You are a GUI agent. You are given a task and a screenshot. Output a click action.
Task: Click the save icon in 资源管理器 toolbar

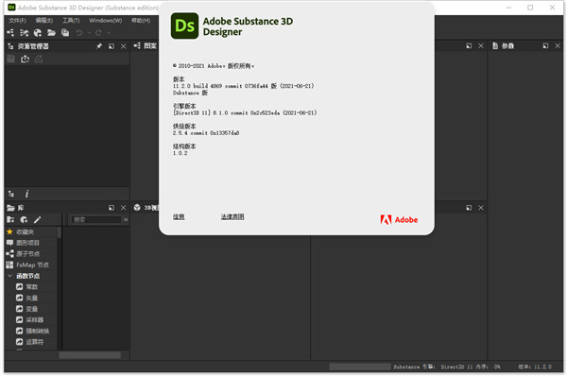click(10, 59)
